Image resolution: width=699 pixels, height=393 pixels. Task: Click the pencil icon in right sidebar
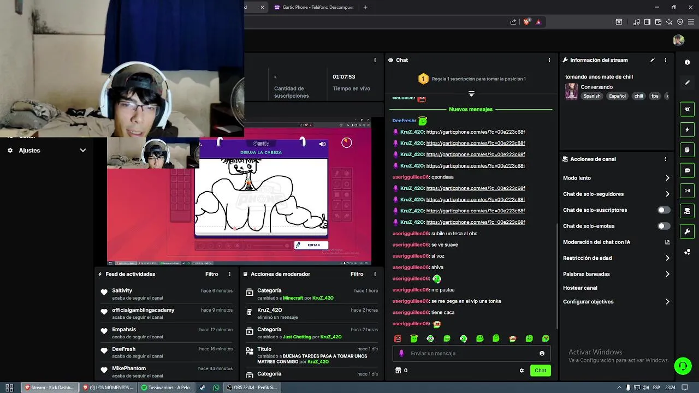[688, 82]
